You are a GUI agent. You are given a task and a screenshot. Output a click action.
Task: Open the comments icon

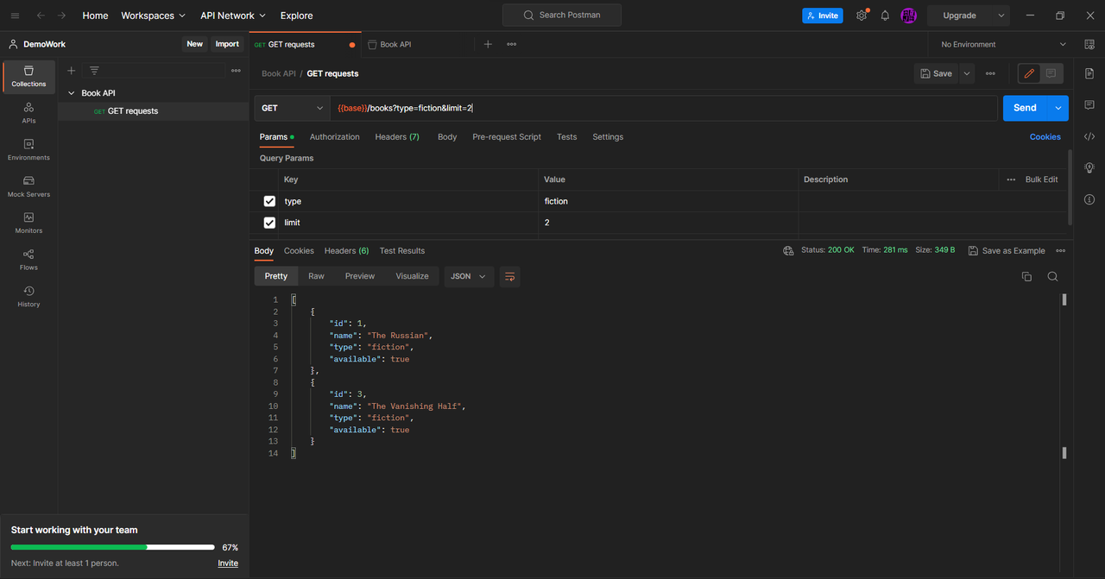pyautogui.click(x=1051, y=73)
